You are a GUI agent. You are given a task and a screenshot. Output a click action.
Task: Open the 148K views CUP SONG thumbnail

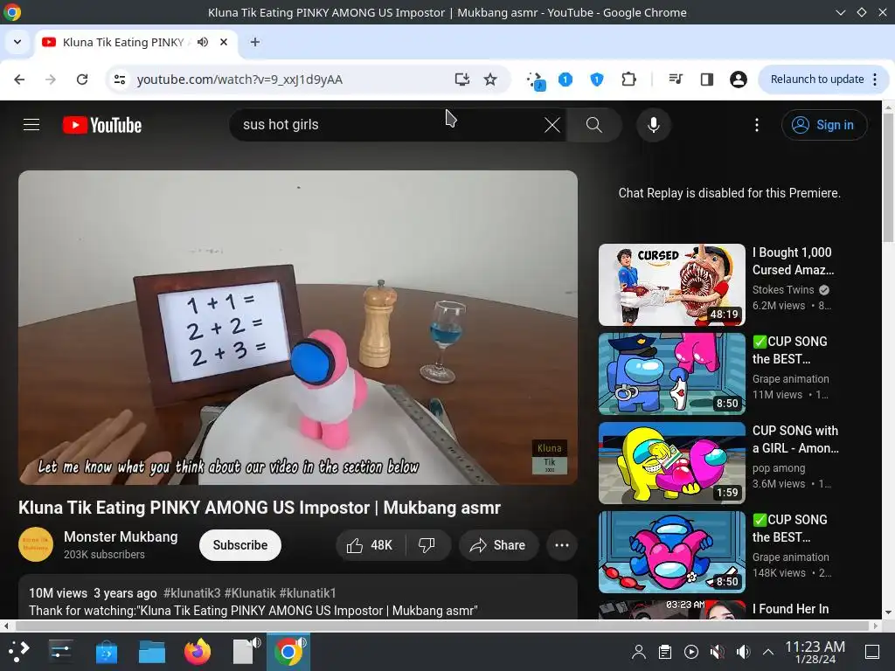[x=672, y=552]
